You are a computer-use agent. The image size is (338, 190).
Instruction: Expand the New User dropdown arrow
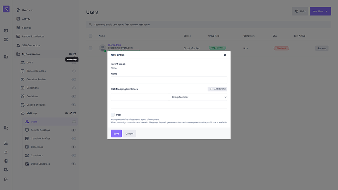point(327,11)
